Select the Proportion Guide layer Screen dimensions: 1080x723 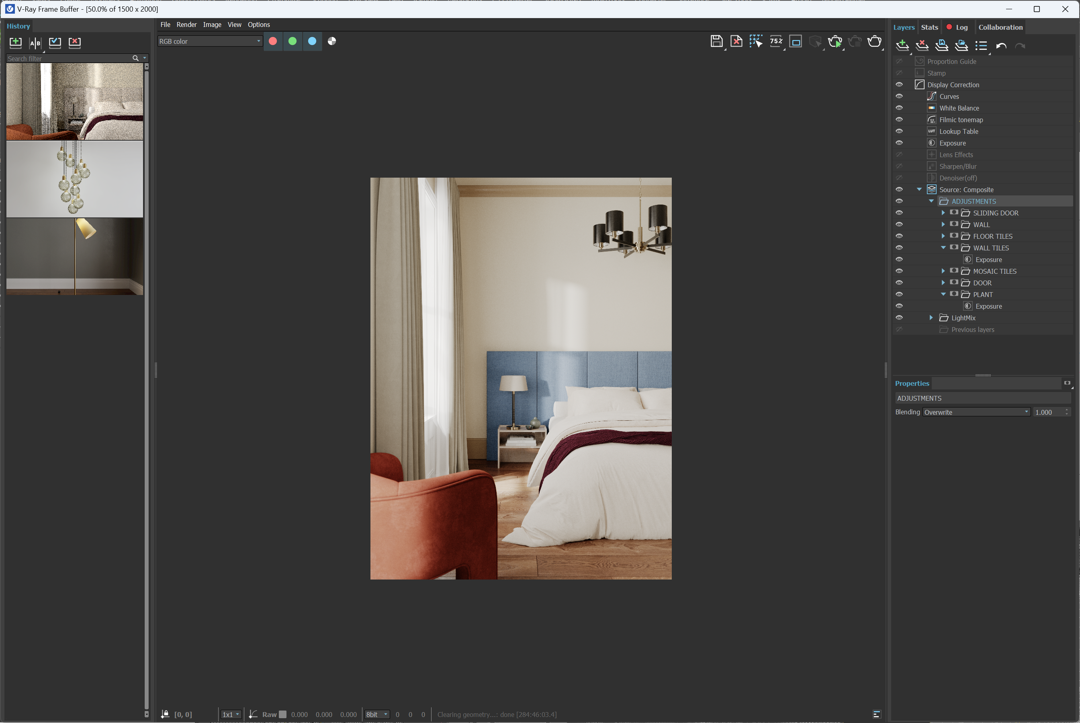(x=951, y=61)
